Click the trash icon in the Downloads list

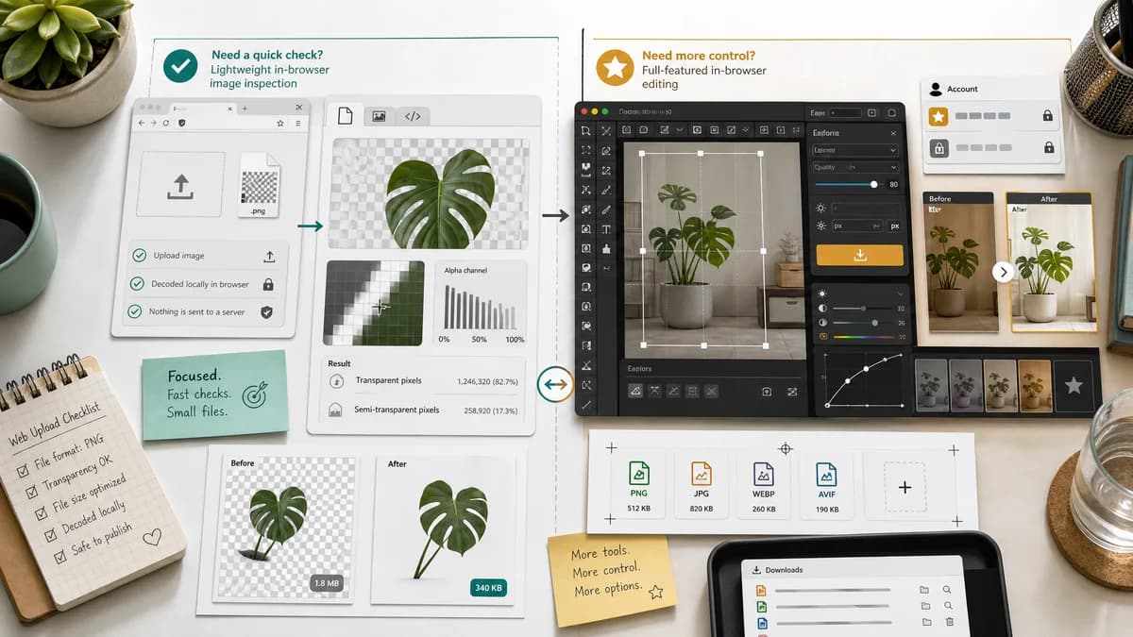950,622
